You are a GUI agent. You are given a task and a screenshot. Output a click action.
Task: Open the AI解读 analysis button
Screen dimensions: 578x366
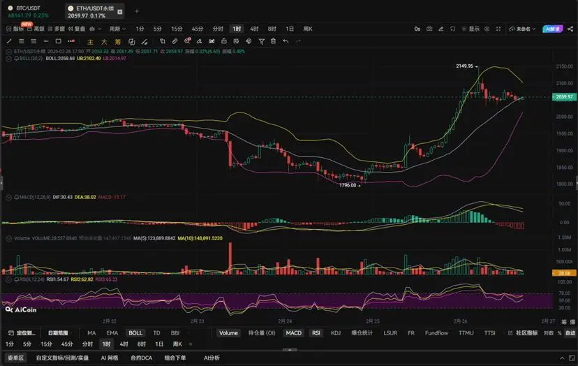click(553, 29)
